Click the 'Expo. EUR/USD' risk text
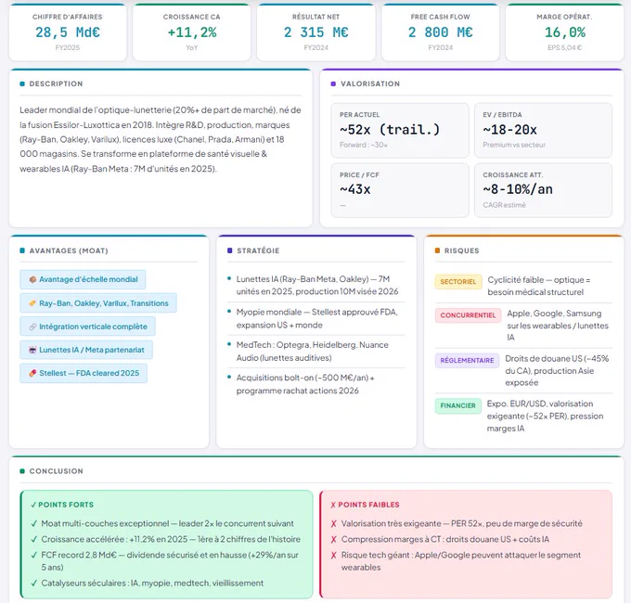Image resolution: width=631 pixels, height=603 pixels. coord(545,416)
